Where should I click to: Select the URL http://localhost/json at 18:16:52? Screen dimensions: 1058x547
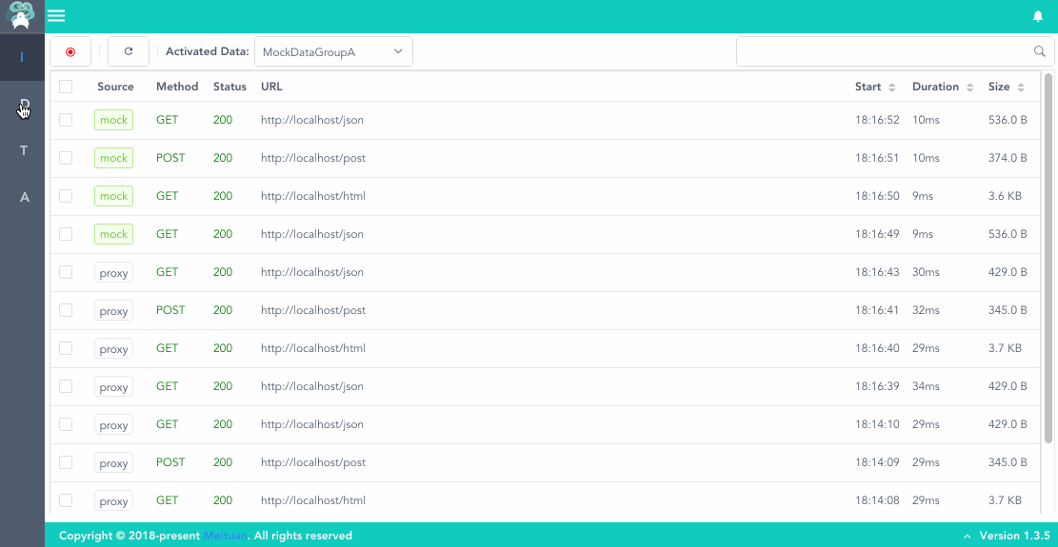click(x=312, y=120)
